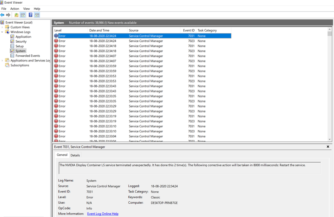The width and height of the screenshot is (334, 217).
Task: Expand Applications and Services Logs node
Action: pos(2,61)
